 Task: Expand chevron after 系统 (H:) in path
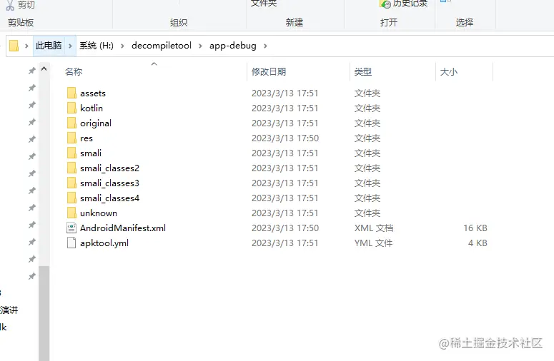(x=122, y=46)
